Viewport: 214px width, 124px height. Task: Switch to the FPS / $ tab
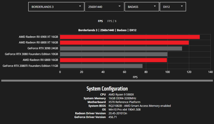point(112,21)
